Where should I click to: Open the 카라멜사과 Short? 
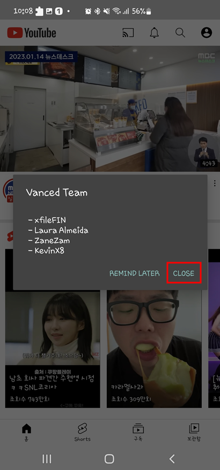(x=154, y=328)
